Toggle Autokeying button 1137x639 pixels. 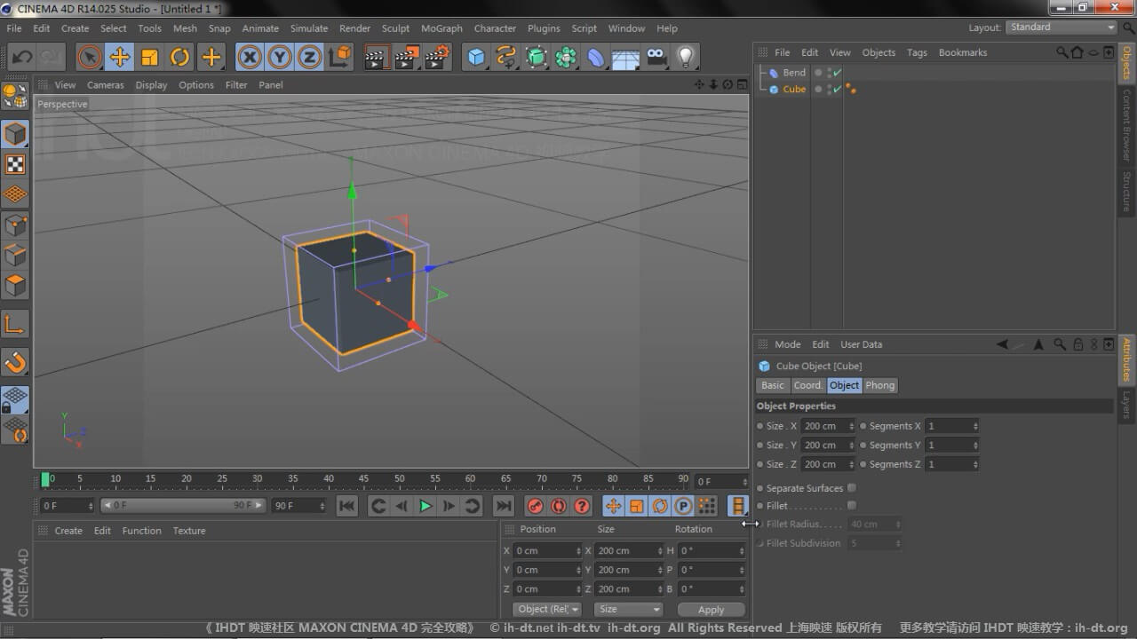pos(559,506)
